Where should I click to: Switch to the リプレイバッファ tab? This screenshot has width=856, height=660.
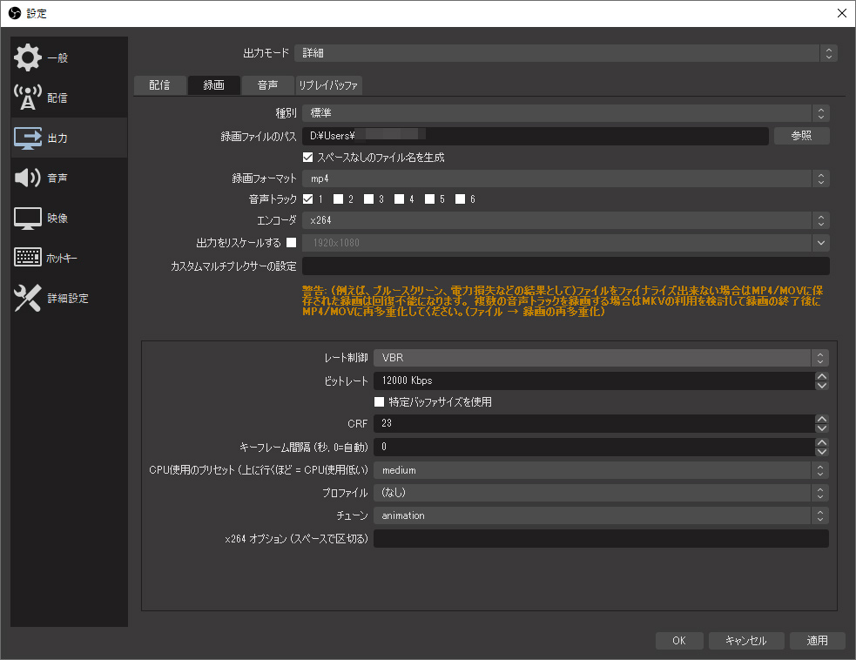[x=328, y=84]
